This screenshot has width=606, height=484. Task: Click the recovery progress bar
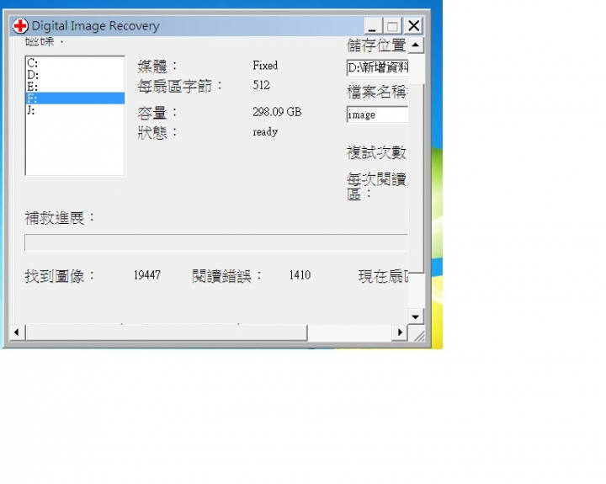(x=216, y=242)
